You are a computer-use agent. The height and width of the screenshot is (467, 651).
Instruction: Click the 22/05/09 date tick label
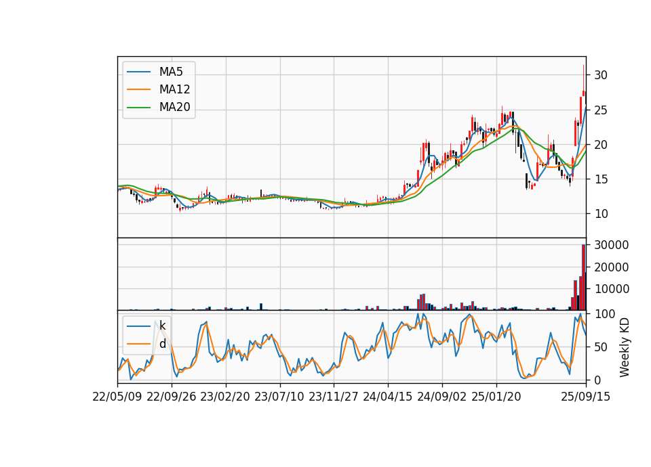click(117, 397)
